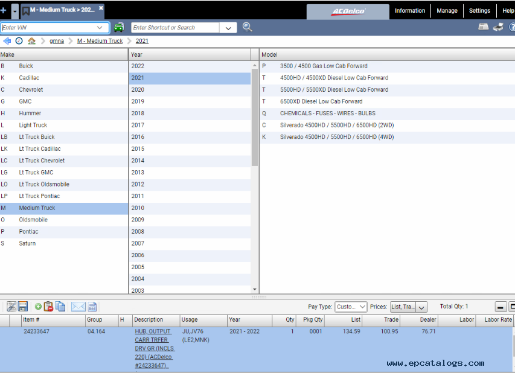Expand the VIN history dropdown

pyautogui.click(x=100, y=28)
